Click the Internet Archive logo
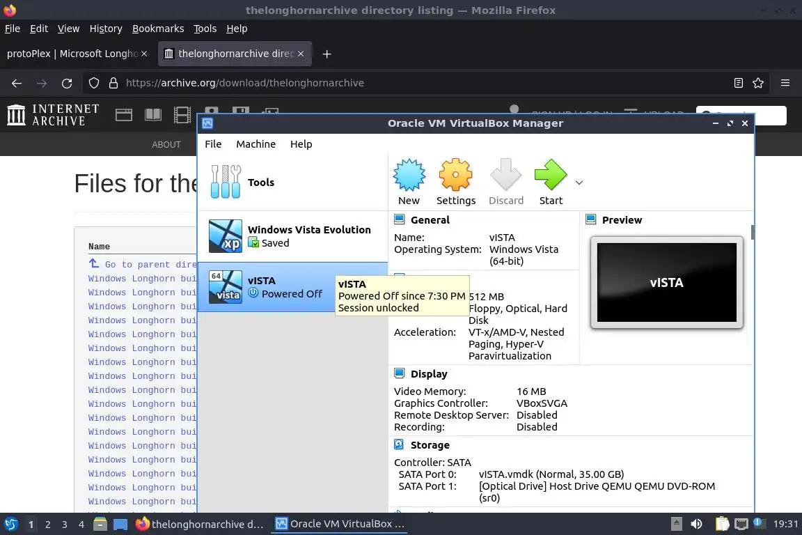Viewport: 802px width, 535px height. point(53,115)
